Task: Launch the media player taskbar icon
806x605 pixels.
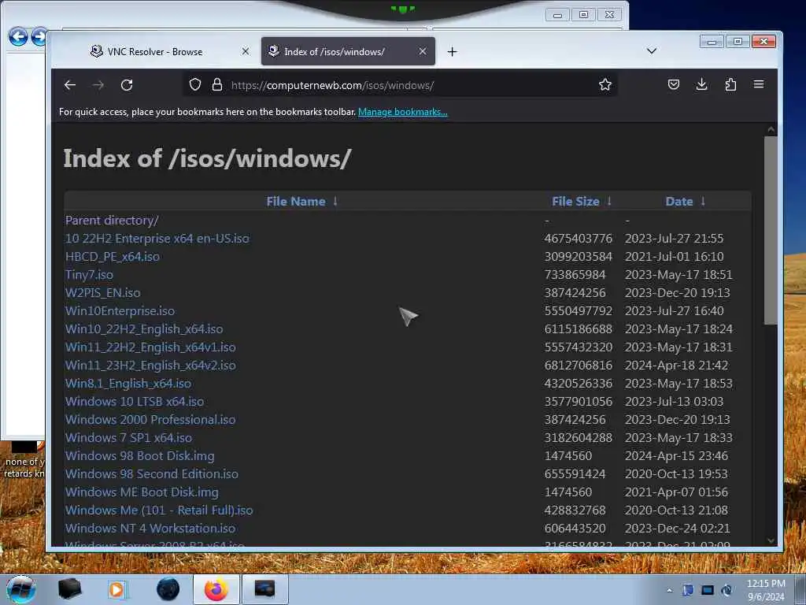Action: 116,589
